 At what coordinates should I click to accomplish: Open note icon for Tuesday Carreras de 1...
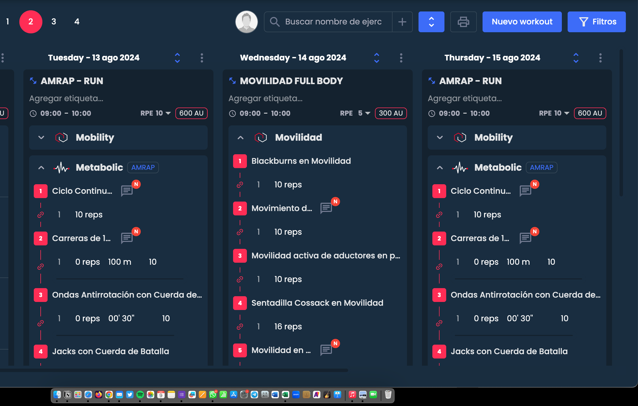coord(127,238)
